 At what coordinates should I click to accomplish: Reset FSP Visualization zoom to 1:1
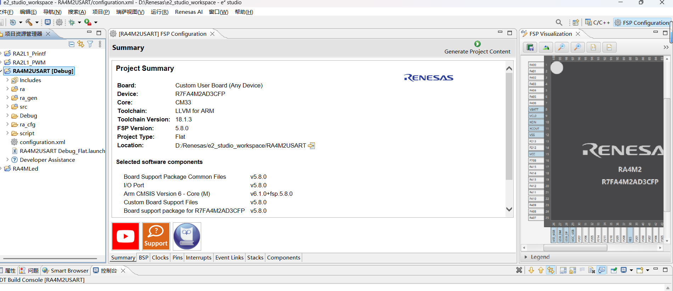click(593, 47)
